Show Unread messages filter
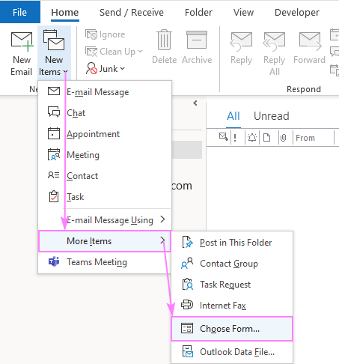The image size is (339, 364). [272, 116]
